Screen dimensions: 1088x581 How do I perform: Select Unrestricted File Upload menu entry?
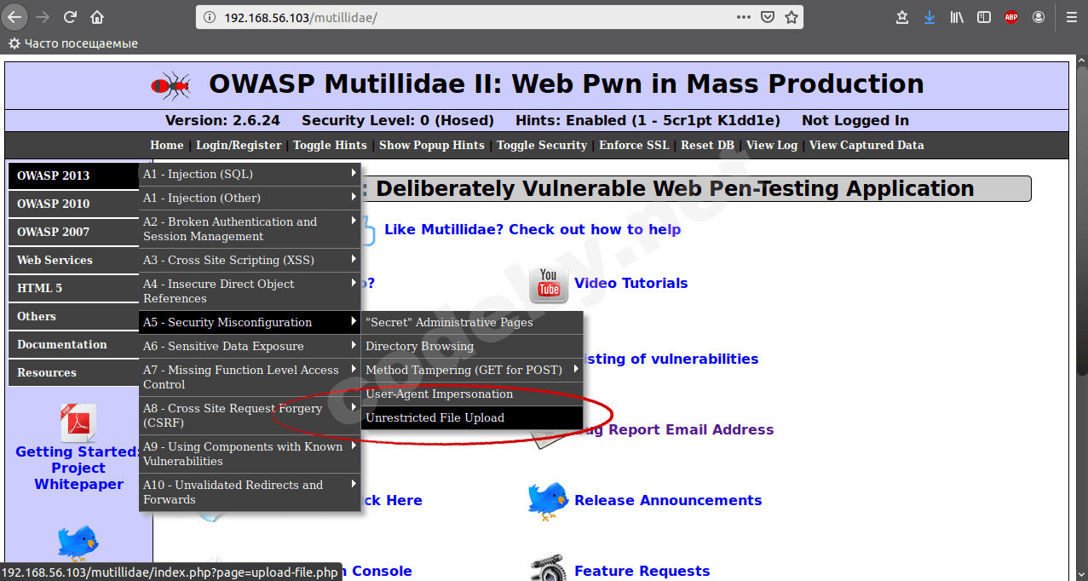click(473, 417)
